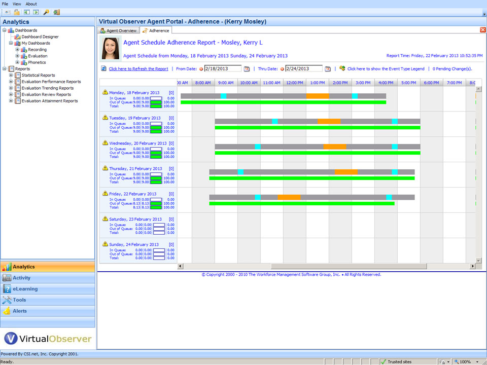487x365 pixels.
Task: Click the left-arrow panel toolbar icon
Action: pos(27,12)
